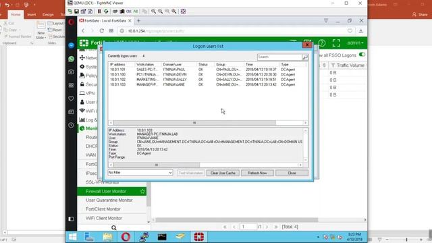
Task: Switch to PowerPoint Insert ribbon tab
Action: 32,15
